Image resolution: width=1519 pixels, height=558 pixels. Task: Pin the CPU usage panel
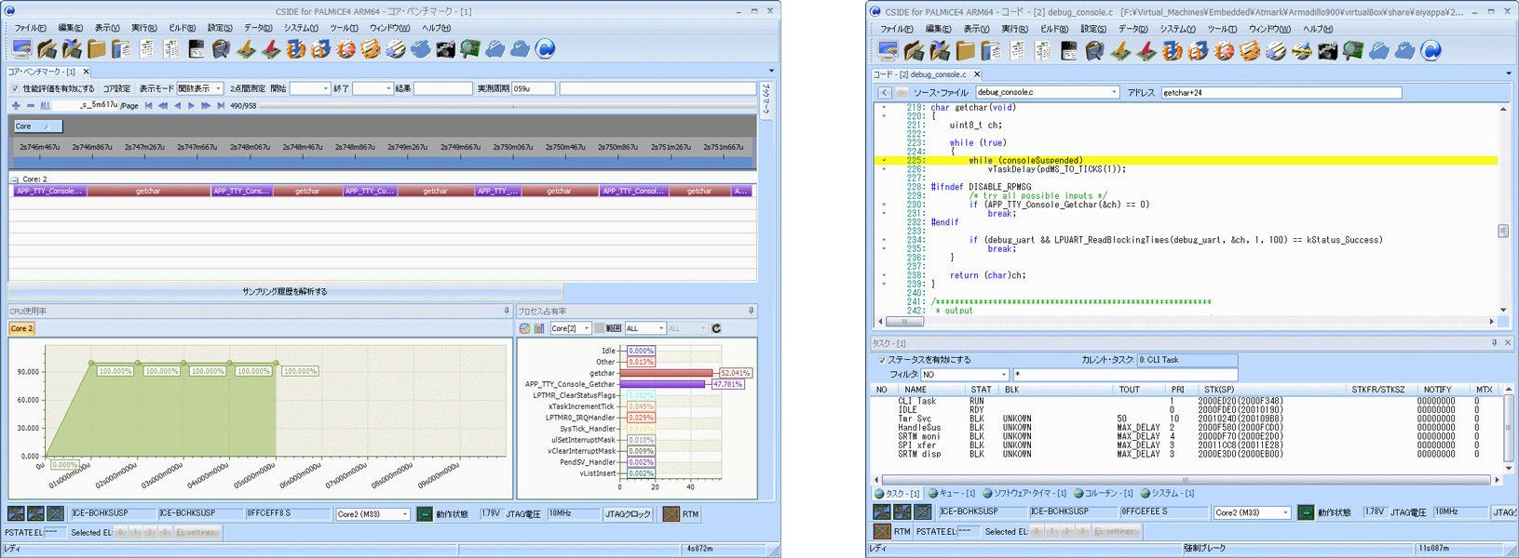(507, 311)
